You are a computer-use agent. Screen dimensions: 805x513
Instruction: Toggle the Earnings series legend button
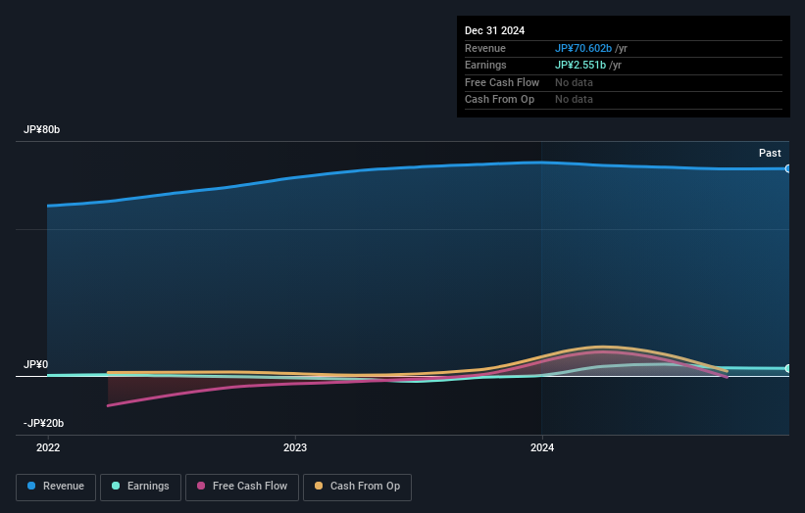pyautogui.click(x=140, y=487)
